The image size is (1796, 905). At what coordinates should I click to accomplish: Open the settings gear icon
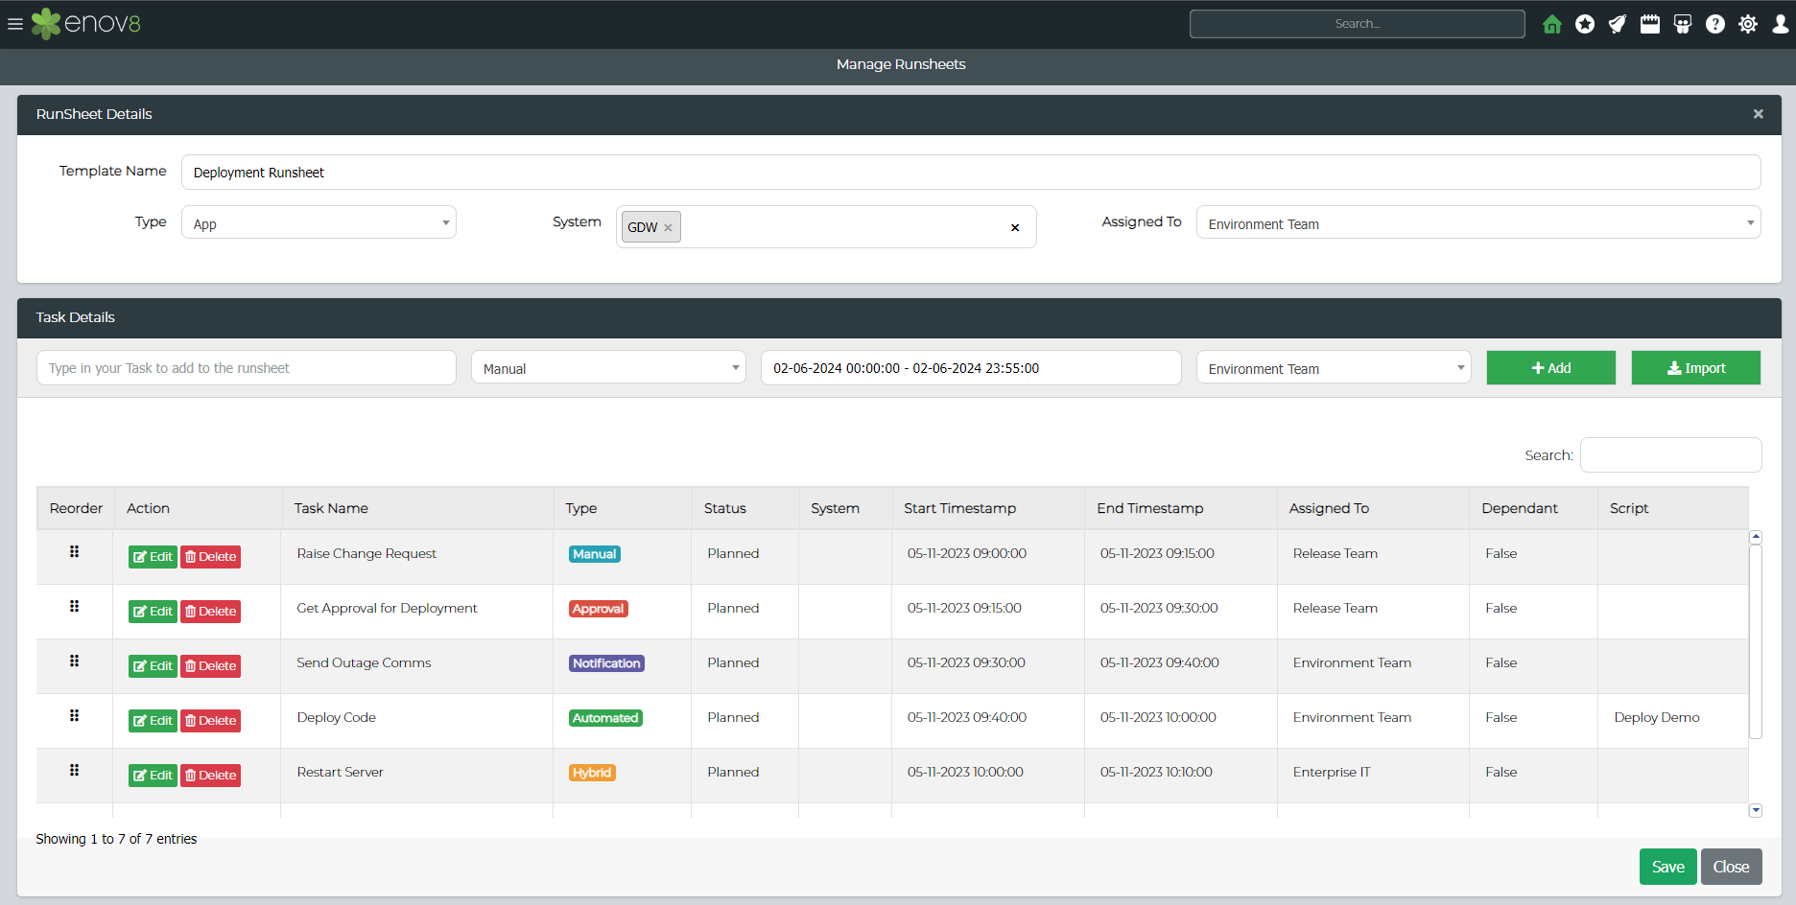[x=1748, y=24]
